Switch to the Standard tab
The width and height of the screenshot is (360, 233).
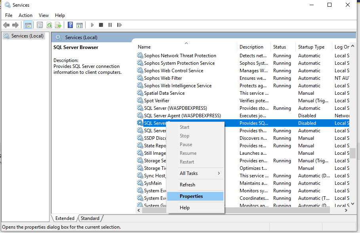(90, 218)
